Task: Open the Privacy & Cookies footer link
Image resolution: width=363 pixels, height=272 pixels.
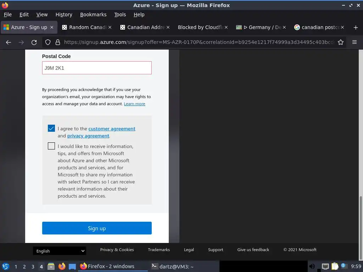Action: click(117, 250)
